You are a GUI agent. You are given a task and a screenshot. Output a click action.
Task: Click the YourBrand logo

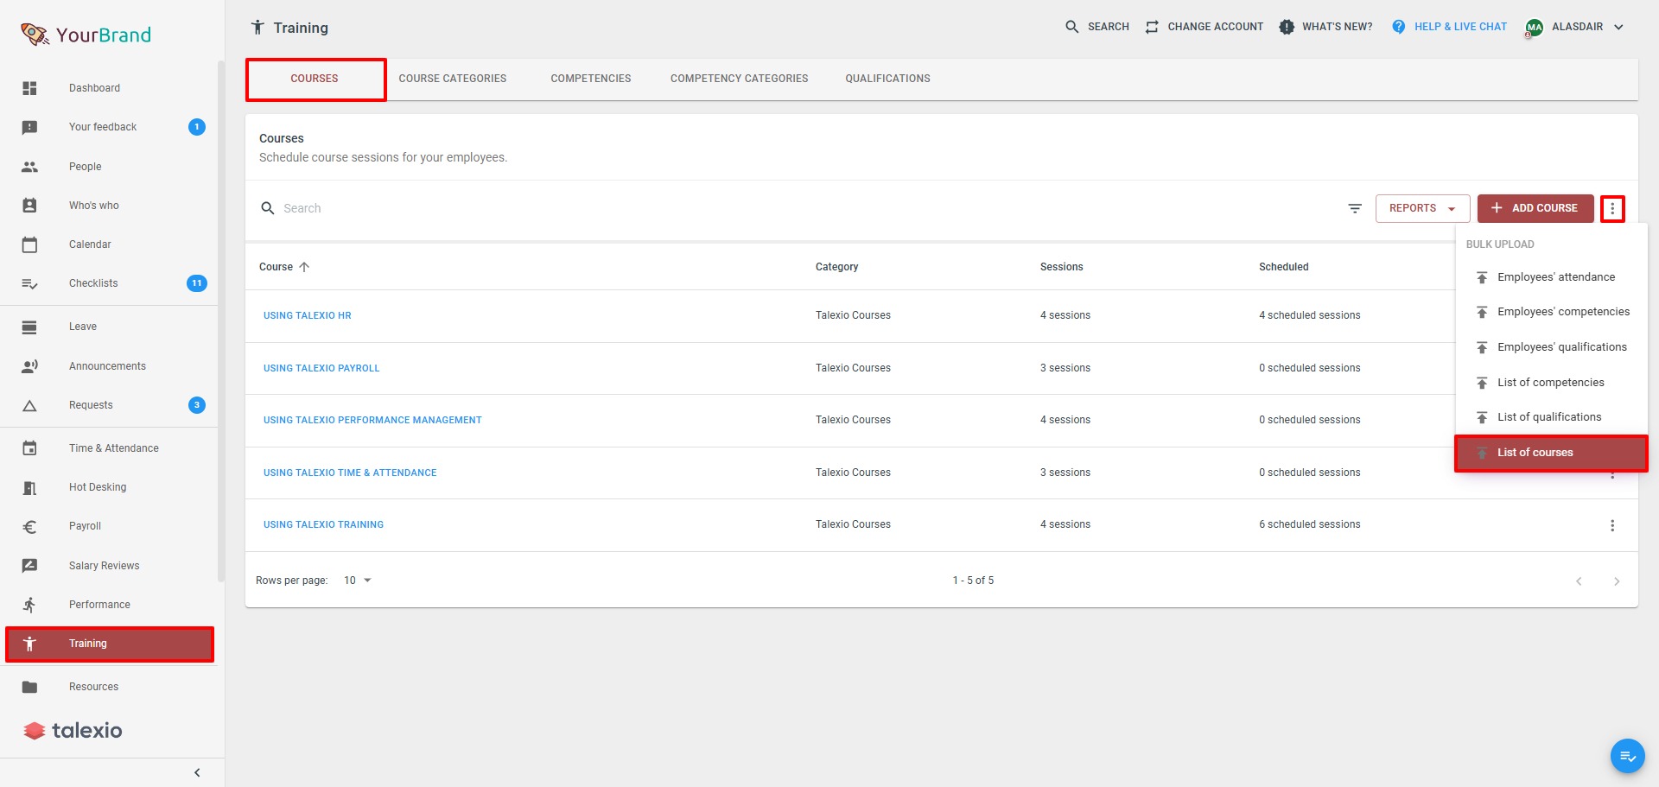86,35
